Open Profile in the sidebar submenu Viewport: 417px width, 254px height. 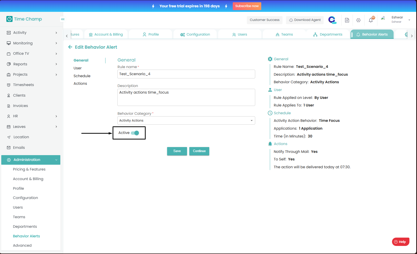[18, 189]
